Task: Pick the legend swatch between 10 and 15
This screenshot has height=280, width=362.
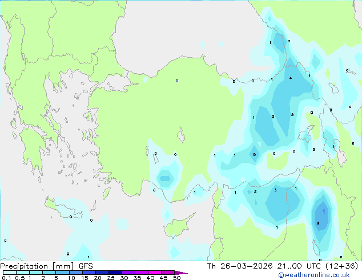Action: 76,273
